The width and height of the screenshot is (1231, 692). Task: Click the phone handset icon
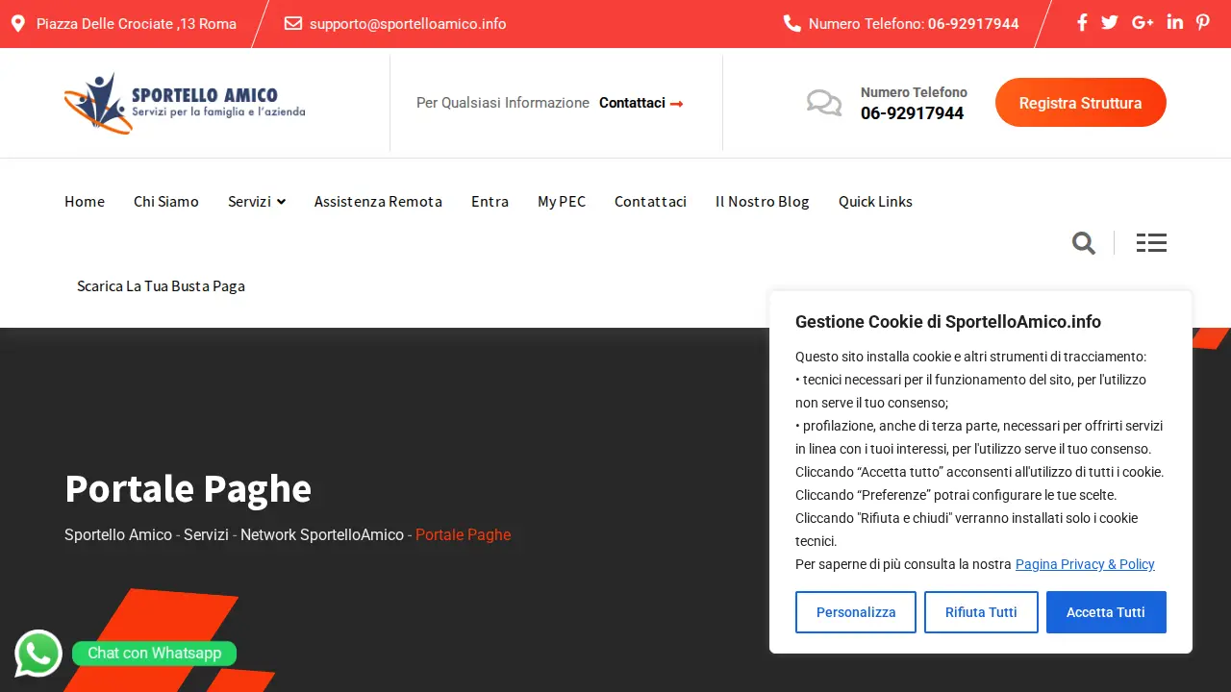(792, 23)
